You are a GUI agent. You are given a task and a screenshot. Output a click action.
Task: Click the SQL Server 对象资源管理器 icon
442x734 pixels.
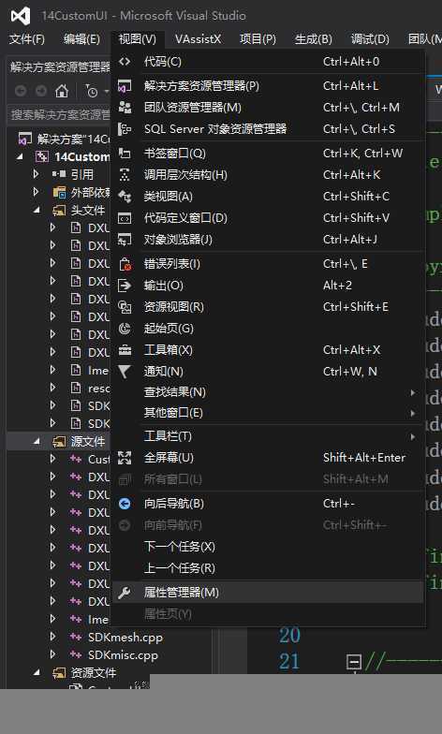coord(125,129)
